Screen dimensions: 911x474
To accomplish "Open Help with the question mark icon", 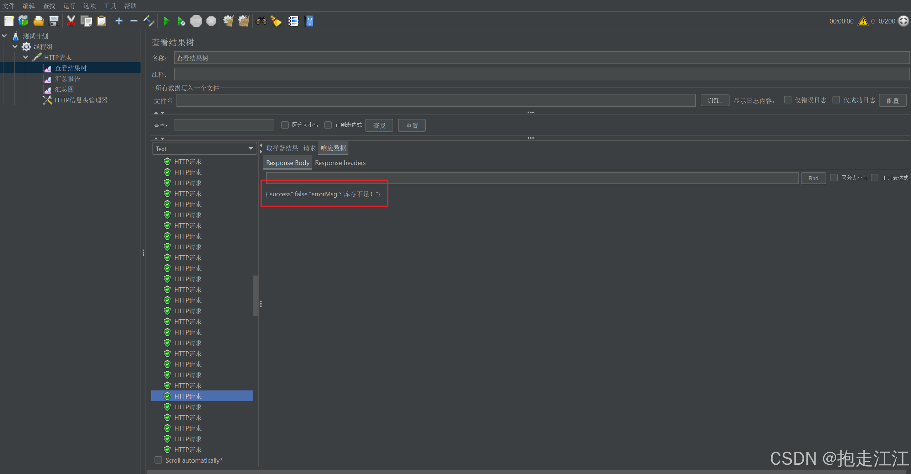I will coord(309,21).
